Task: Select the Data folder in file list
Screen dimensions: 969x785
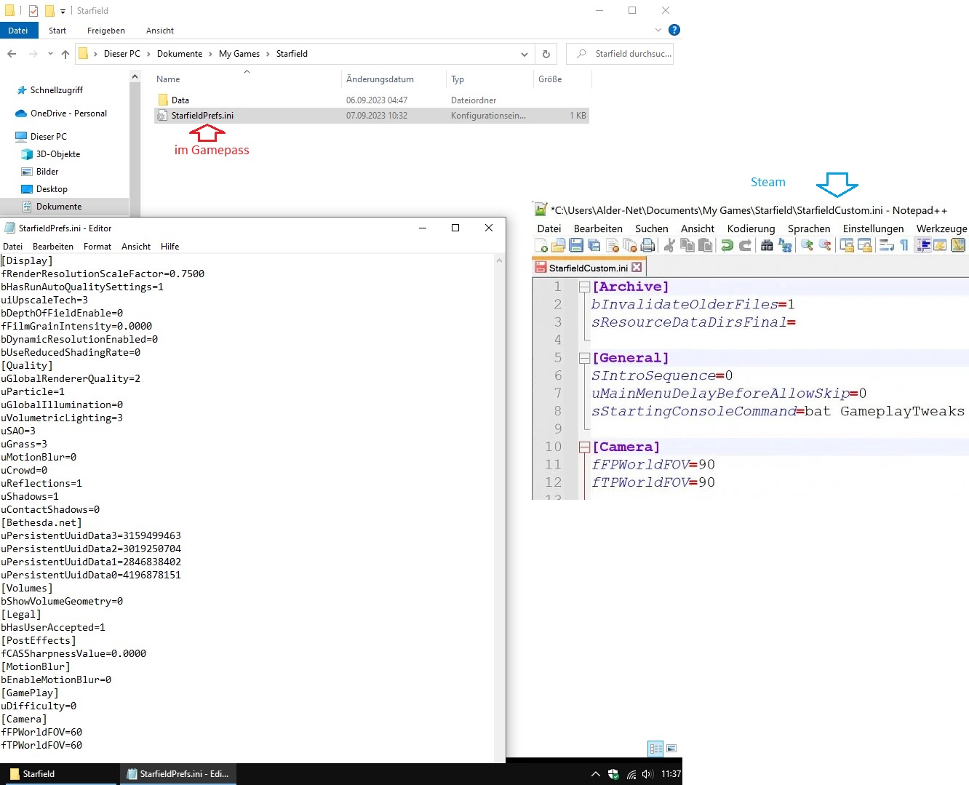Action: pos(371,100)
